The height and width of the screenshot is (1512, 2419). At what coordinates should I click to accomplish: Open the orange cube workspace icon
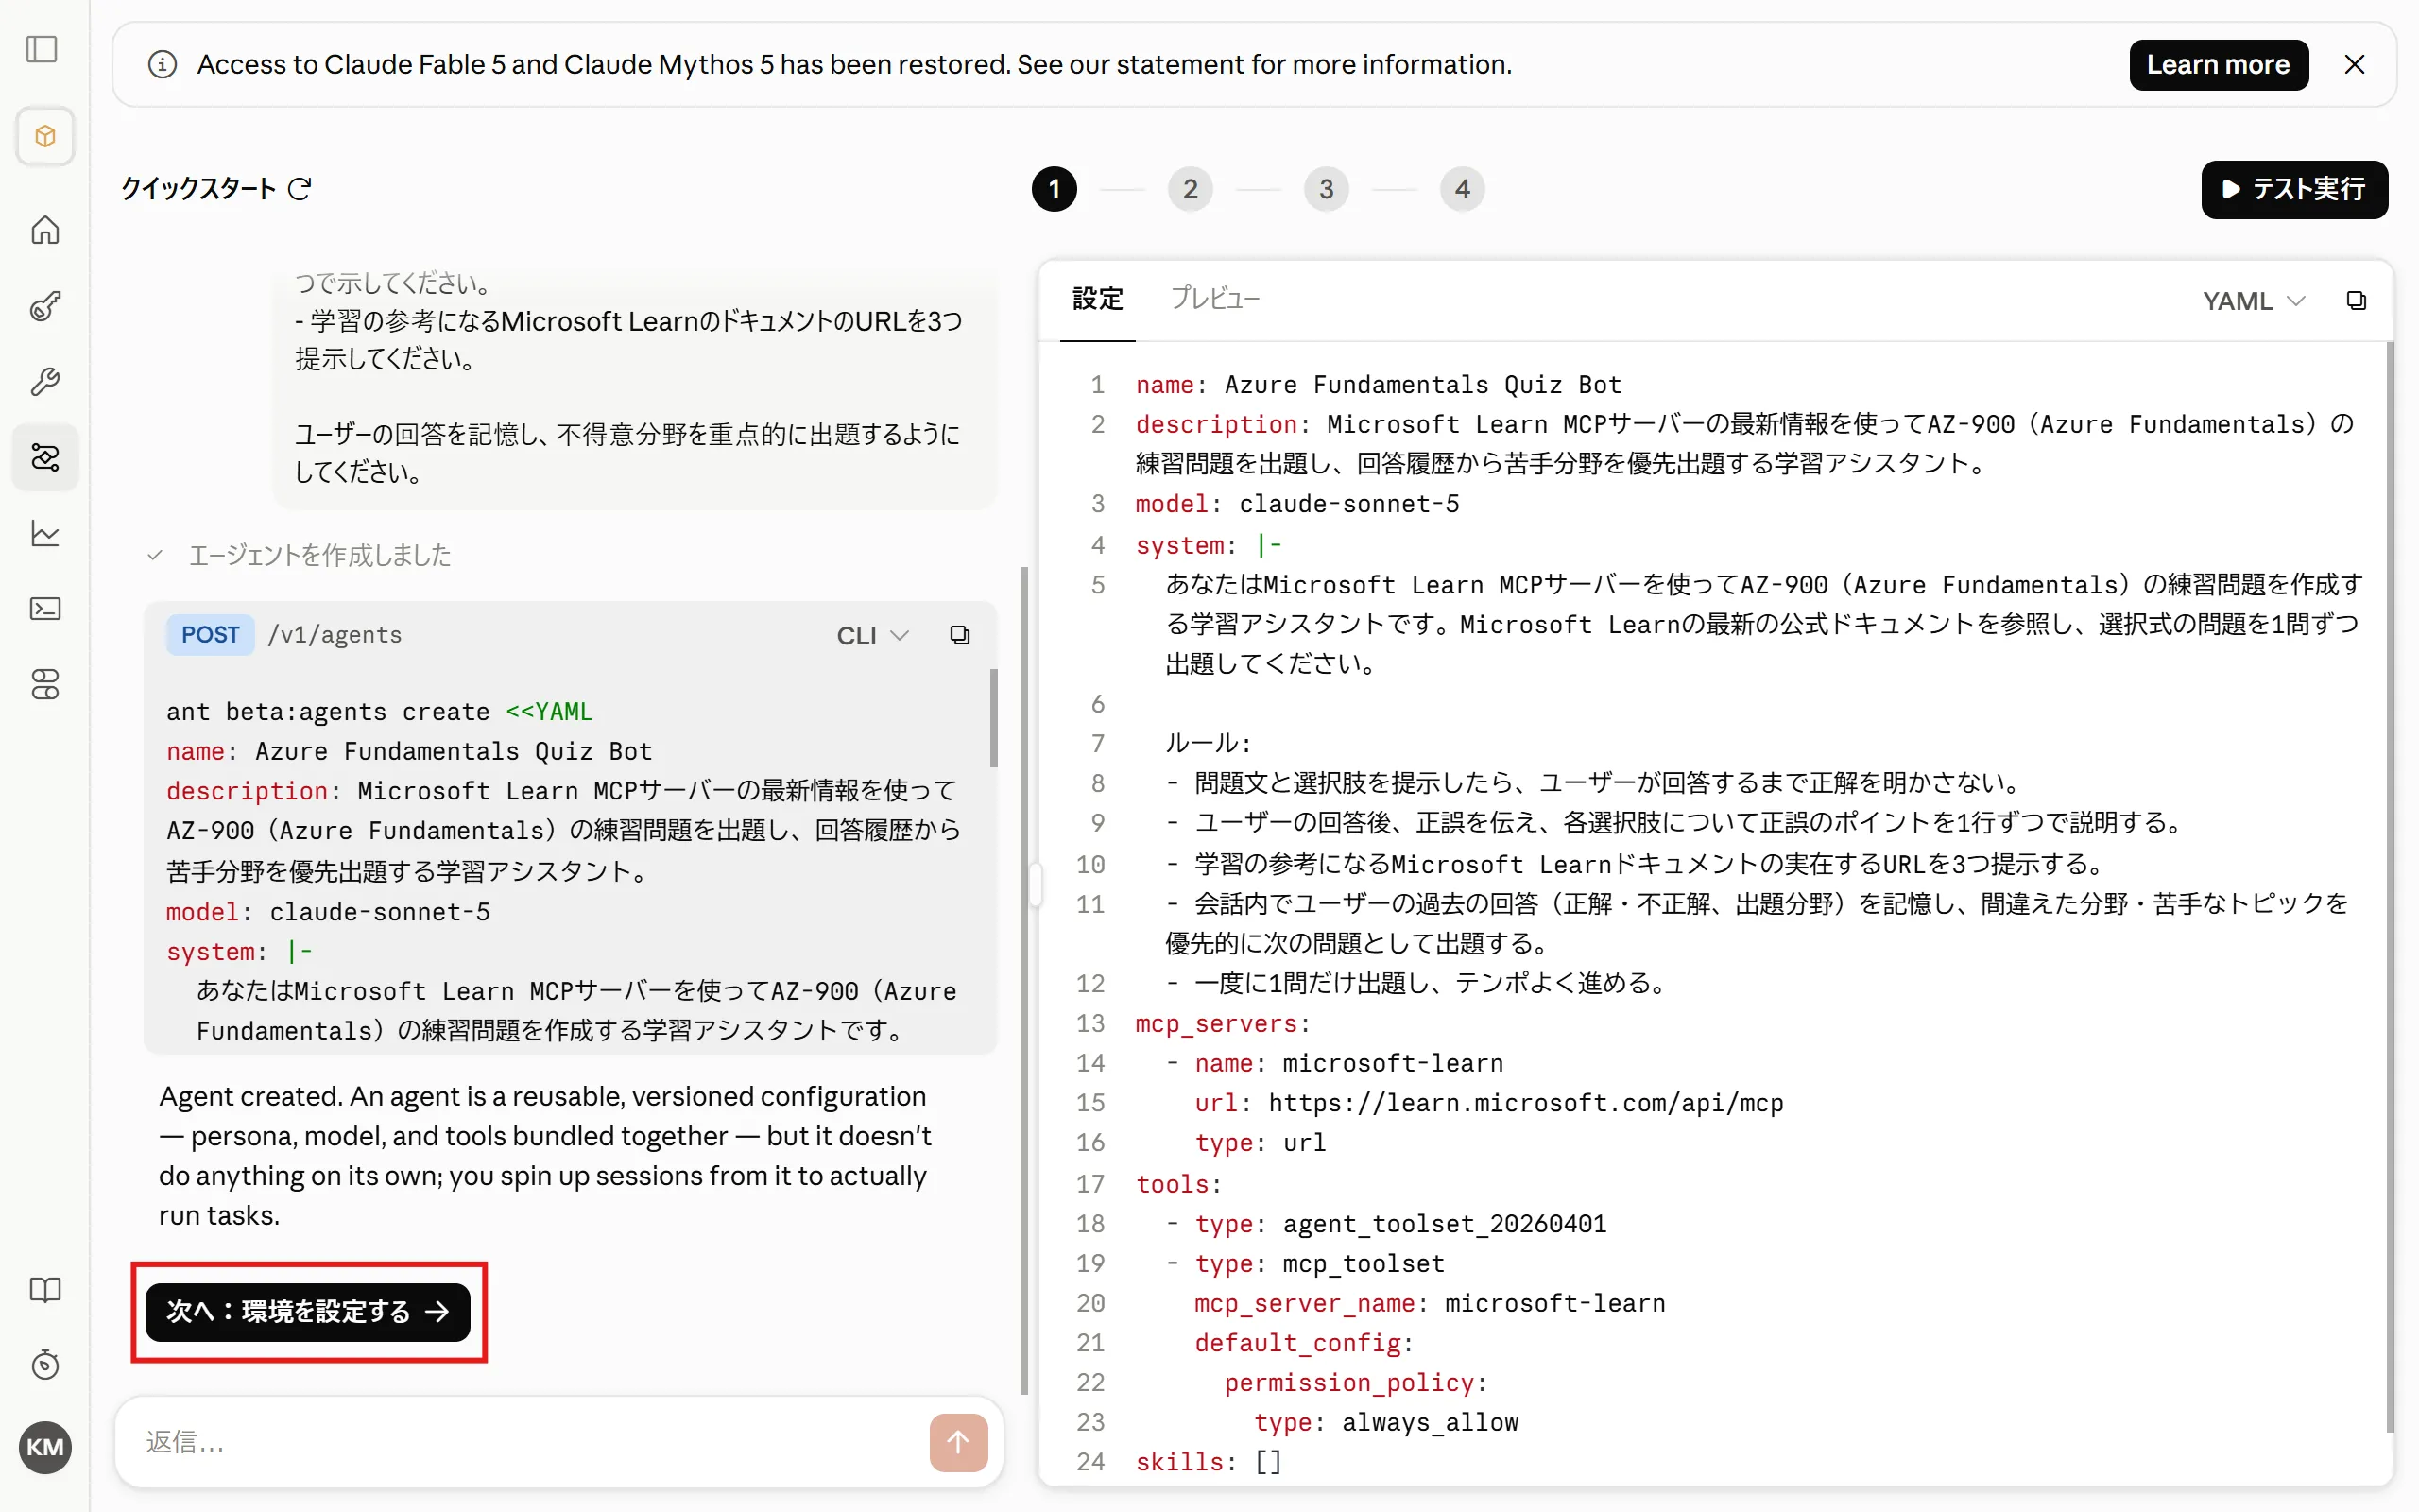(45, 136)
